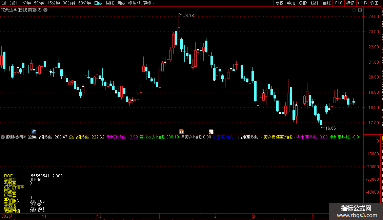Open F10 company information
Screen dimensions: 383x220
point(339,3)
